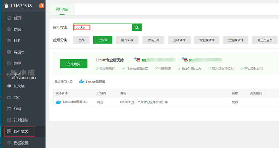Screen dimensions: 279x148
Task: Click the Docker 是一个开源的应用容器引擎 description
Action: tap(144, 102)
